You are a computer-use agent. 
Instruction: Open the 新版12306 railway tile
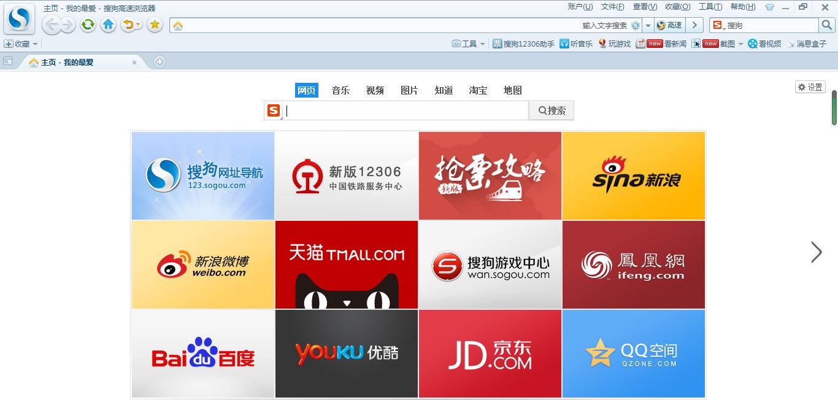(x=347, y=175)
